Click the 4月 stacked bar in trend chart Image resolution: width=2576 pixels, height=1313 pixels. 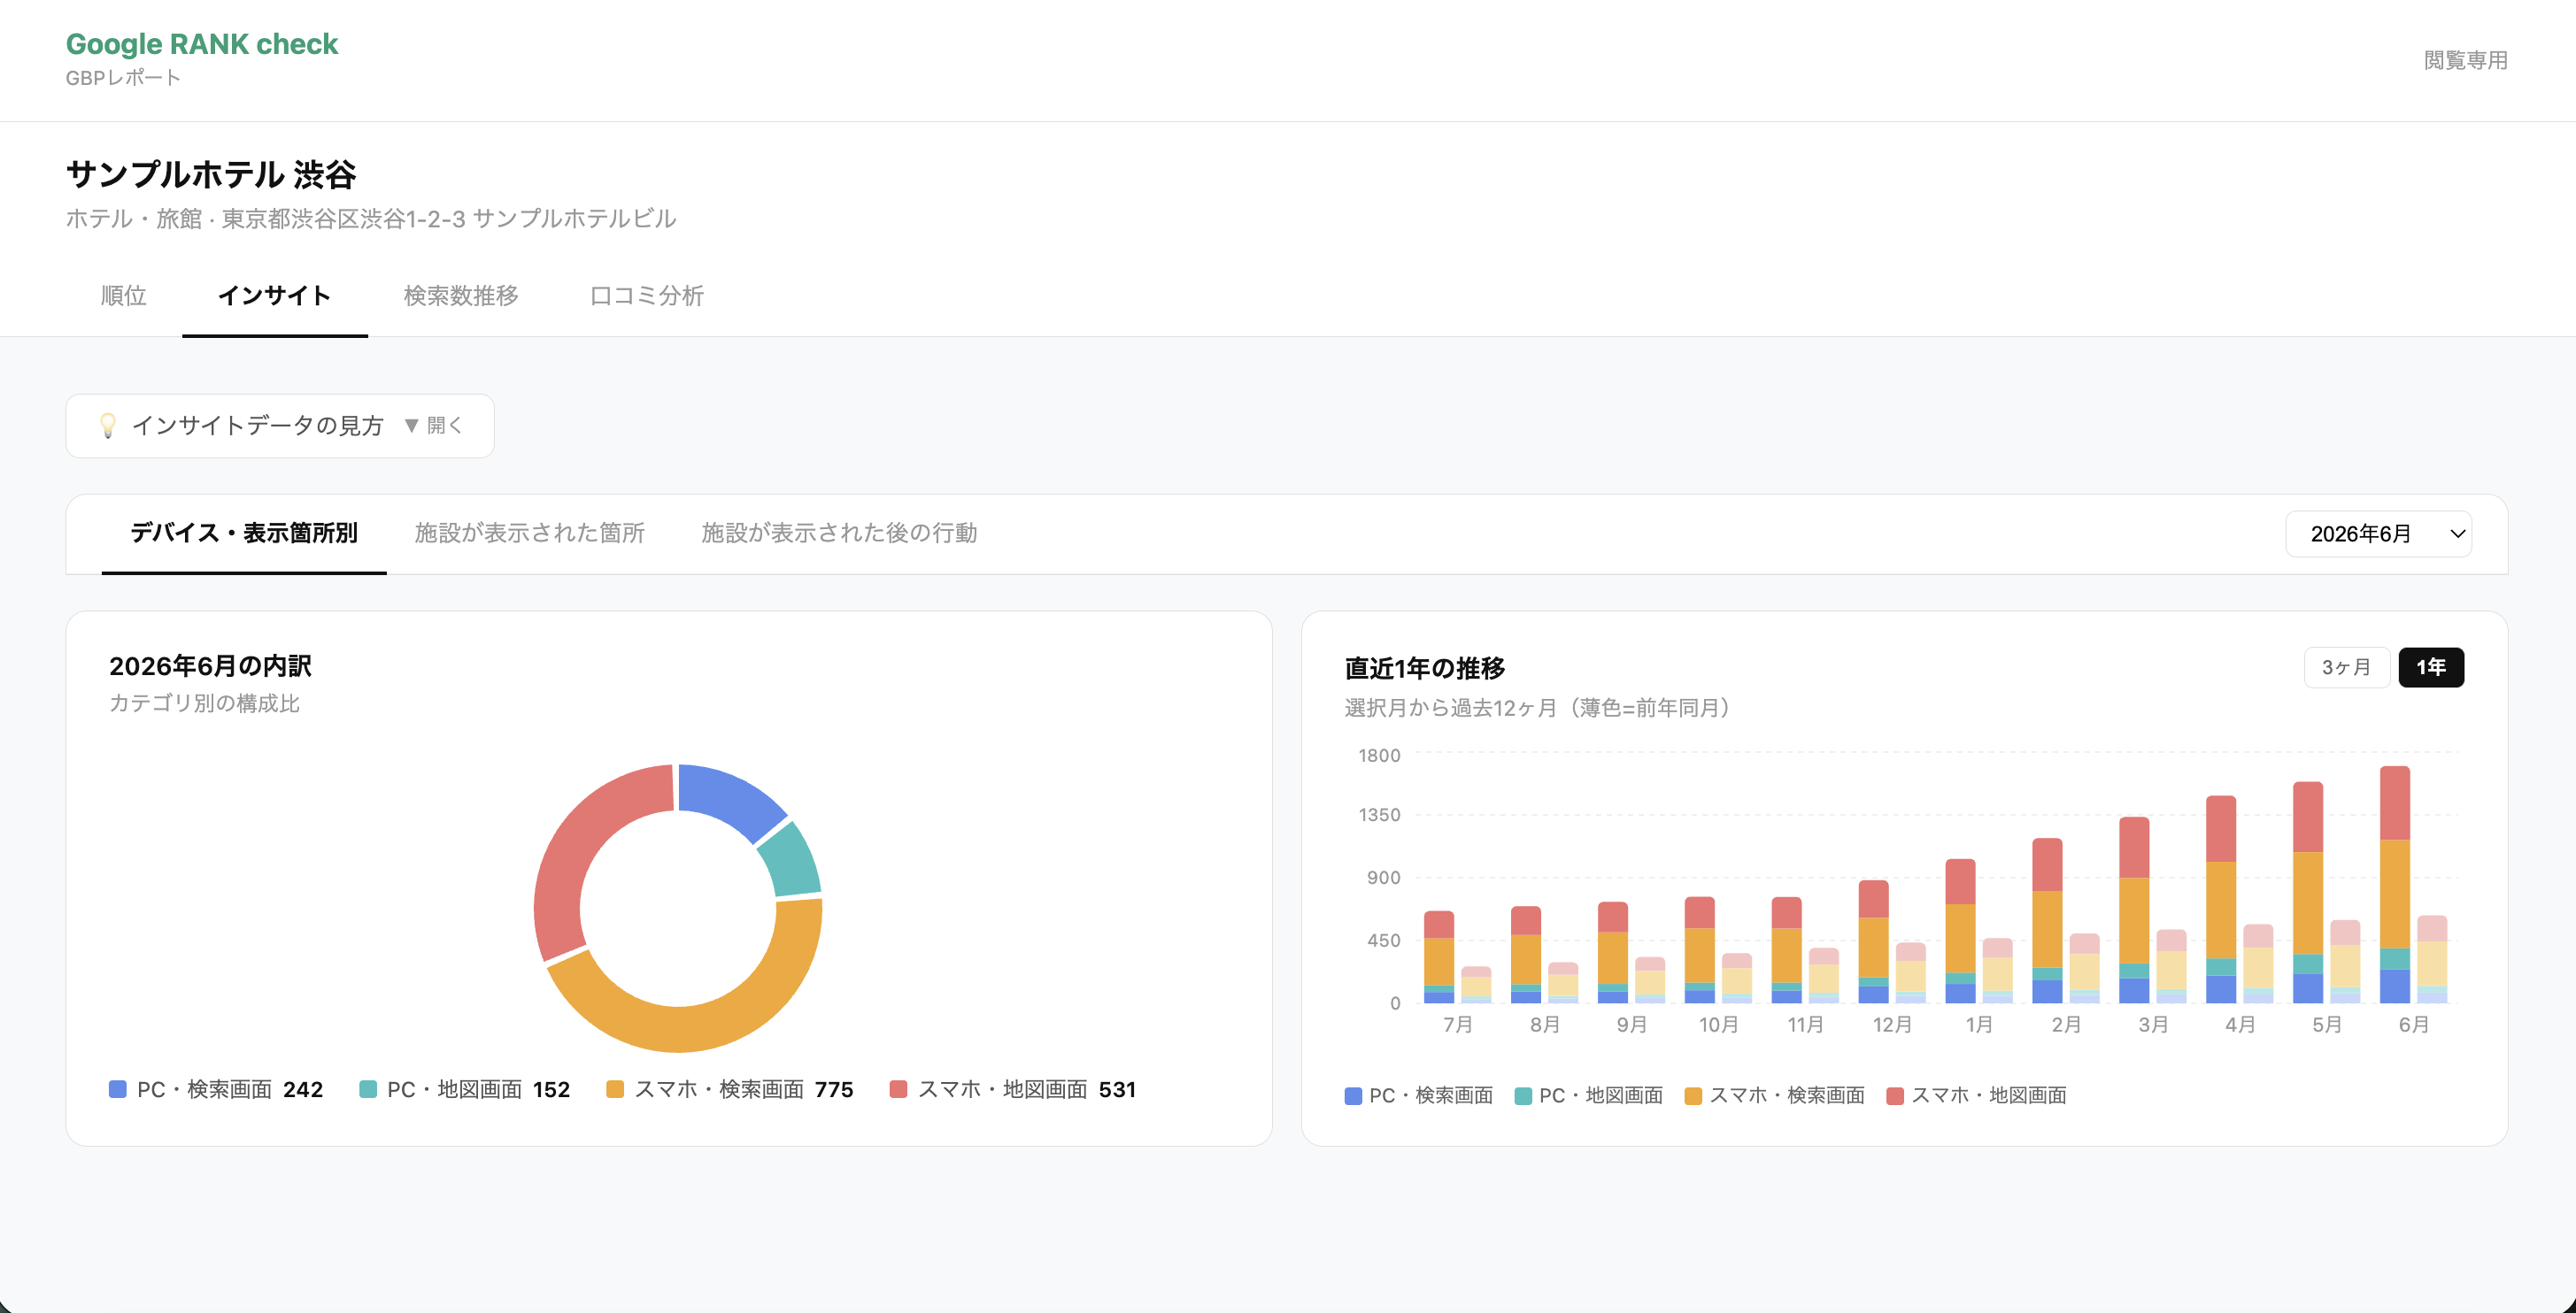pos(2221,899)
